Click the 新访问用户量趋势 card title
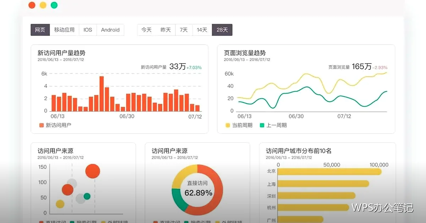Viewport: 426px width, 223px height. pyautogui.click(x=61, y=53)
